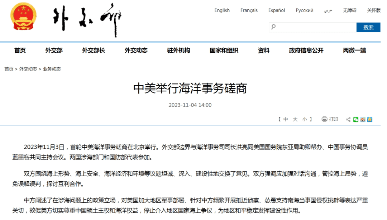
Task: Switch to Español version
Action: tap(276, 10)
